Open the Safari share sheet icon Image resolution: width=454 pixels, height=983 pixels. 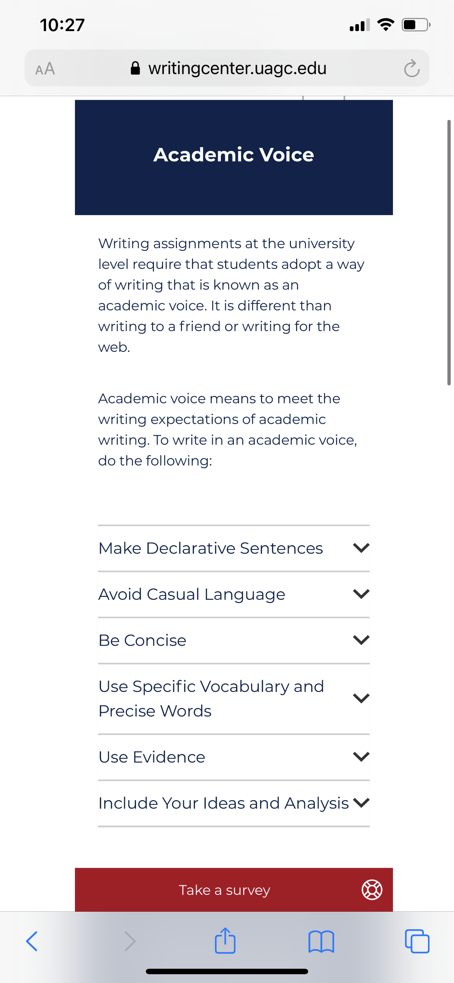(x=225, y=940)
